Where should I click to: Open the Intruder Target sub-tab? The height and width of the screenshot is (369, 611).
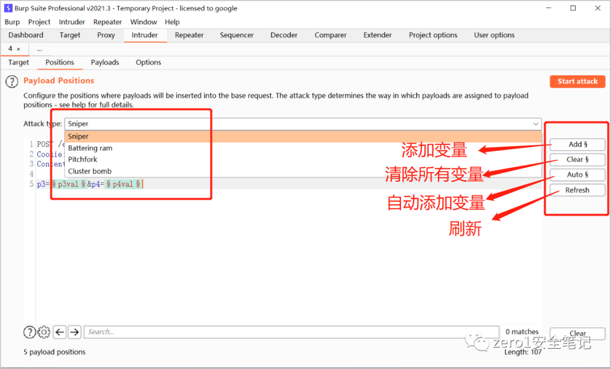pos(19,62)
